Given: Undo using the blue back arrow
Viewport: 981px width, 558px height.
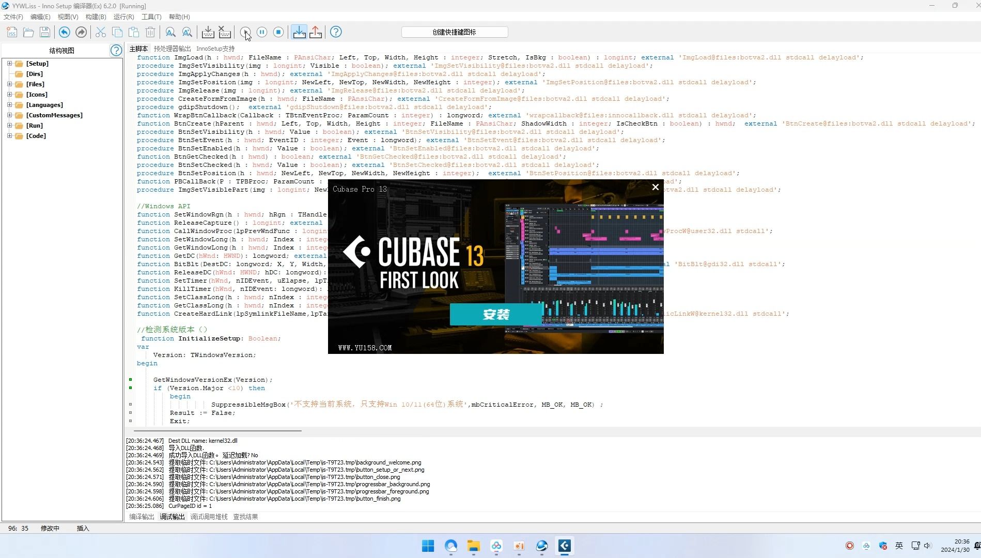Looking at the screenshot, I should tap(64, 32).
